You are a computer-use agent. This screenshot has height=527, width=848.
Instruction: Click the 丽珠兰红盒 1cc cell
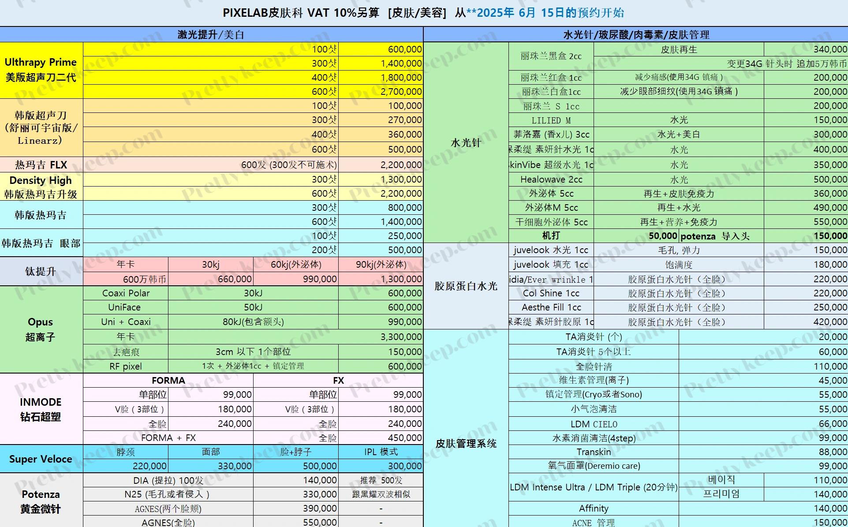551,78
